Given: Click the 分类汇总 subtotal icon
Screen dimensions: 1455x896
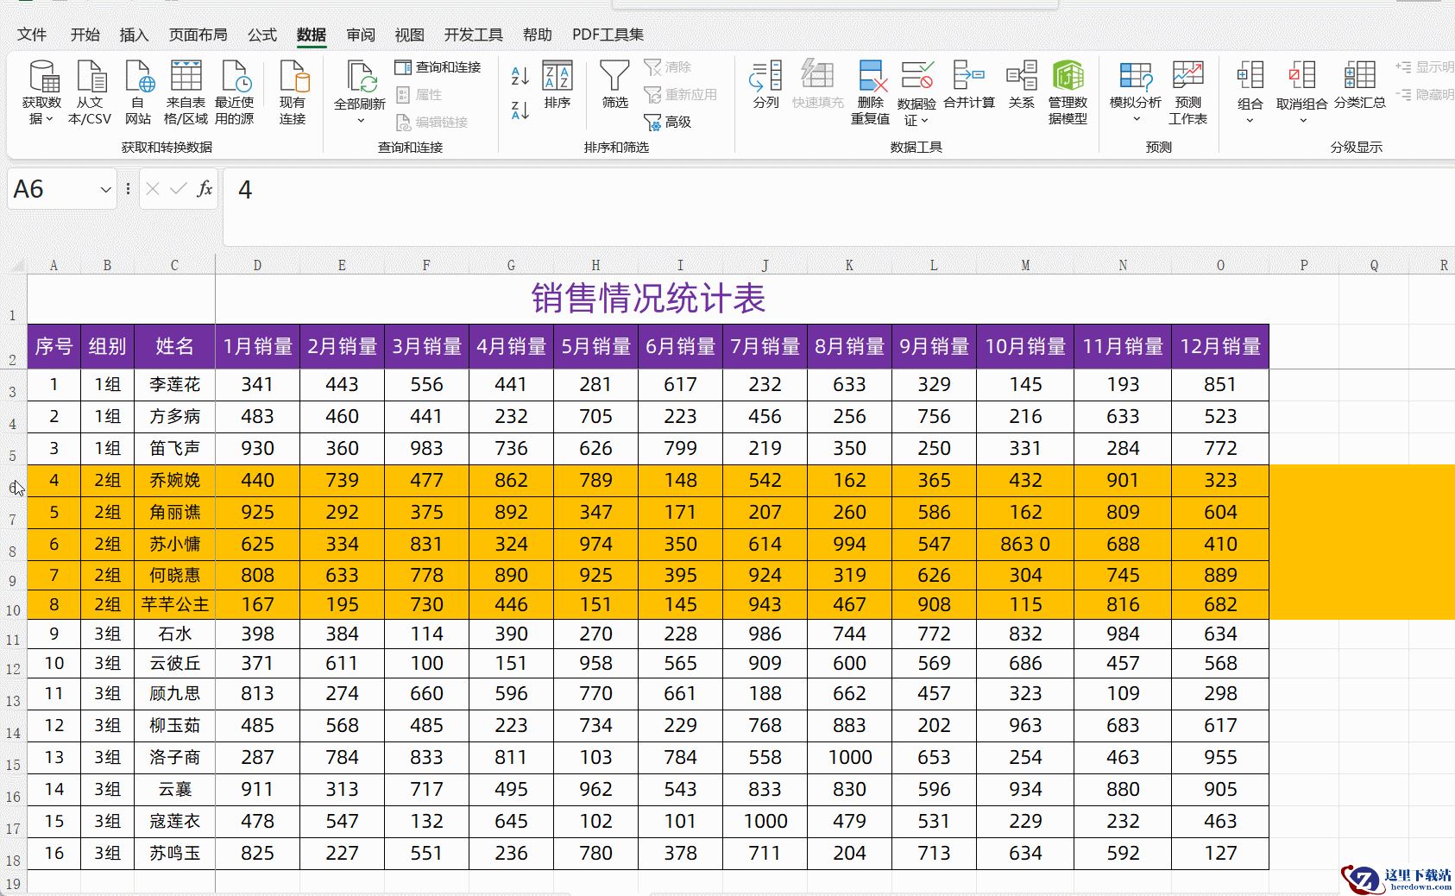Looking at the screenshot, I should coord(1360,76).
